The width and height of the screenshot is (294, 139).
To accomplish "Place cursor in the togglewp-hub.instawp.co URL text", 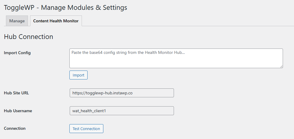I will [x=102, y=93].
